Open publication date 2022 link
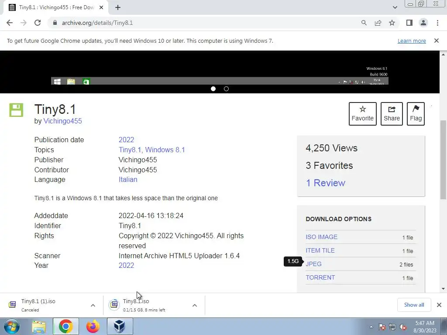 (126, 140)
